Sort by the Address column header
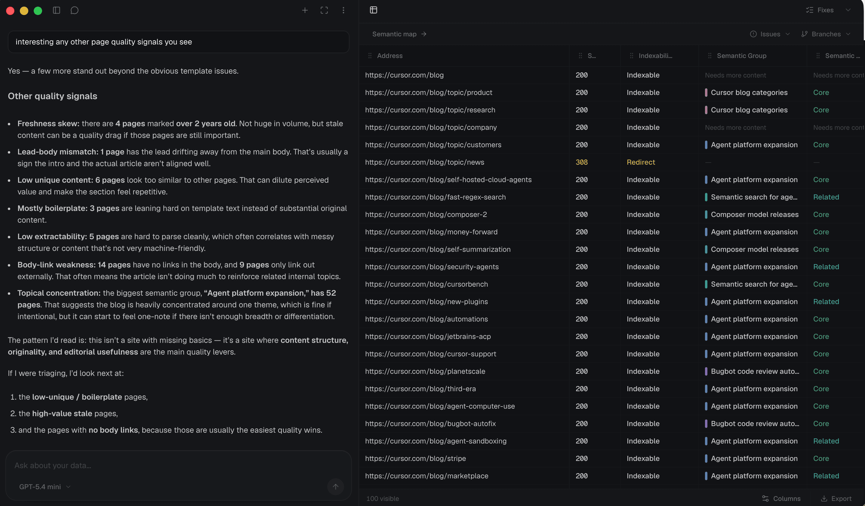 point(389,56)
